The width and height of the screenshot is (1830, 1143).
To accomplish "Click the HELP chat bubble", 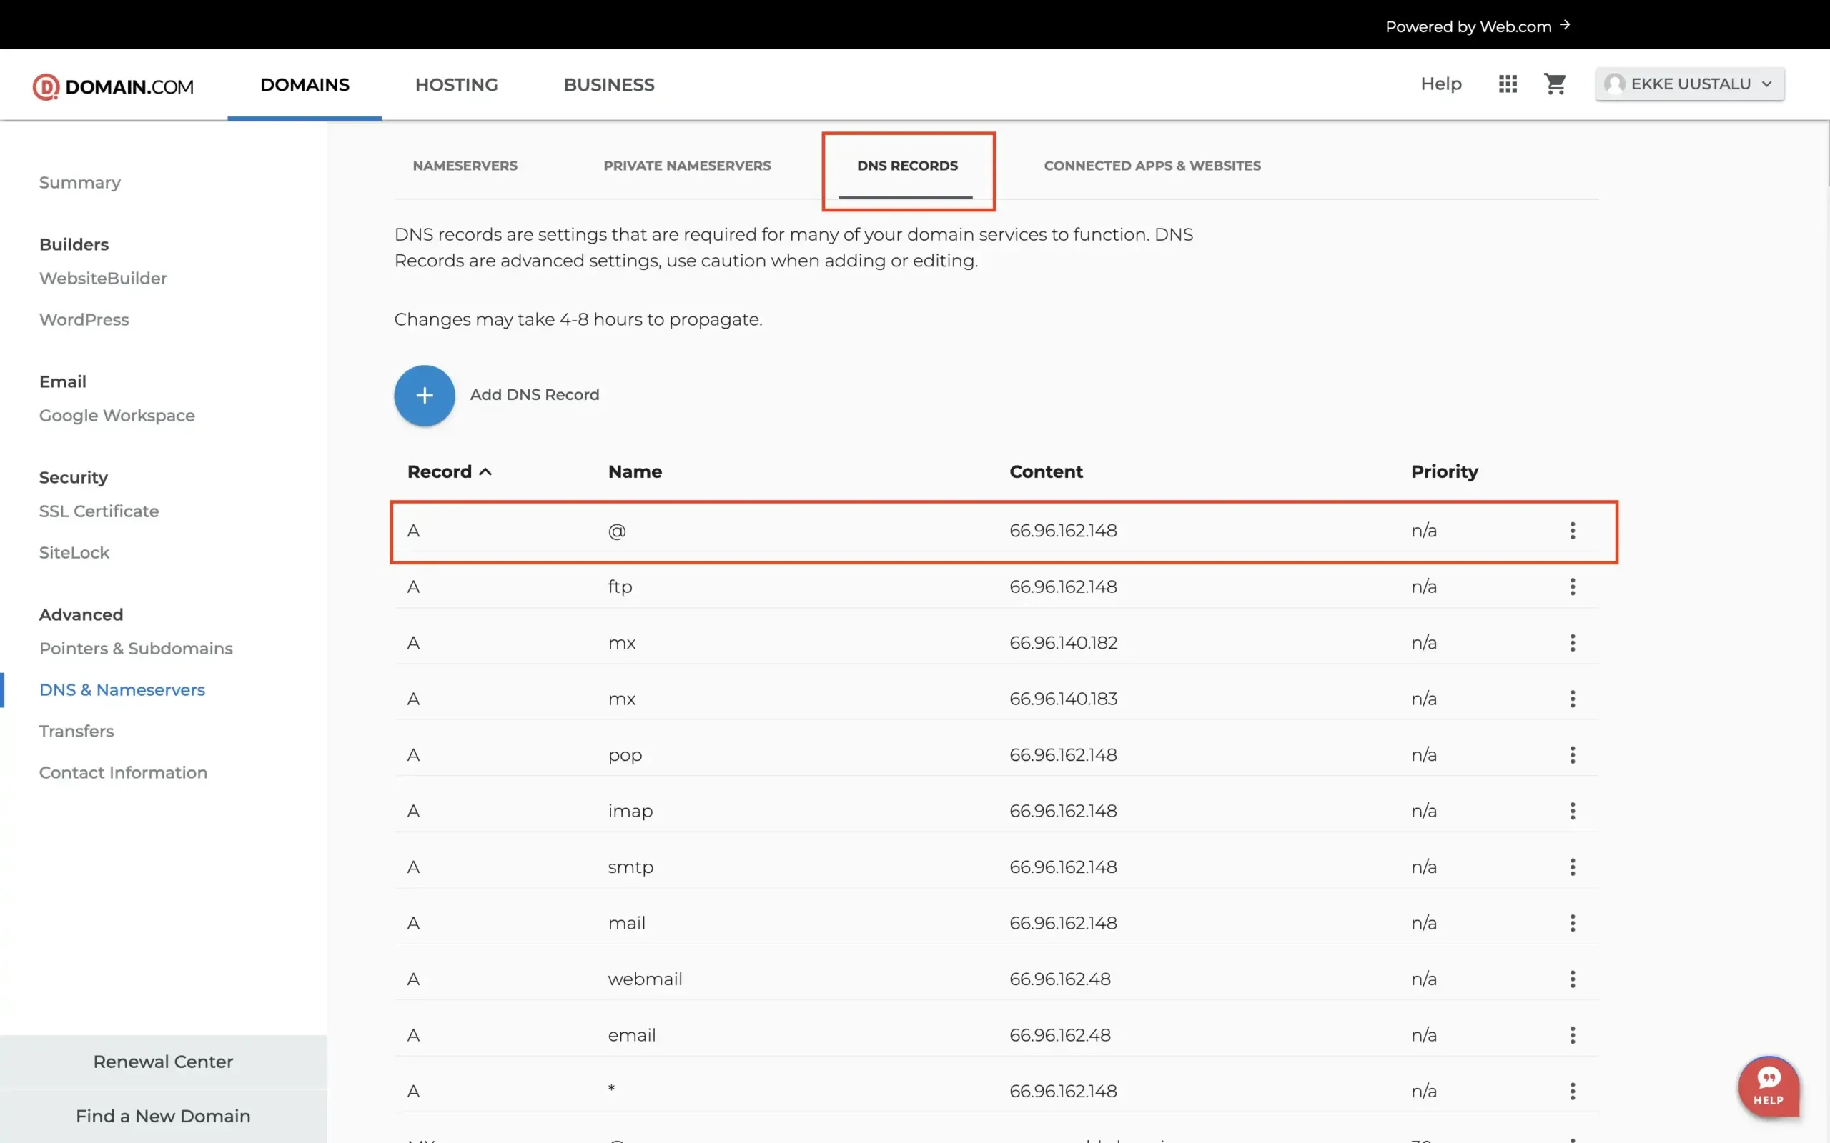I will [x=1768, y=1087].
